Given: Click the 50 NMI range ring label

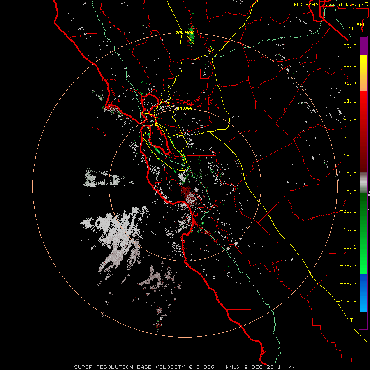Looking at the screenshot, I should tap(185, 109).
